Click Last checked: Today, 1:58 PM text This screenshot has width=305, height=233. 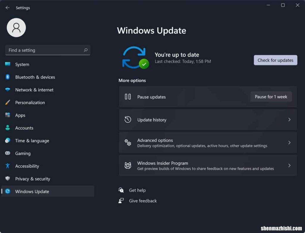(x=183, y=61)
